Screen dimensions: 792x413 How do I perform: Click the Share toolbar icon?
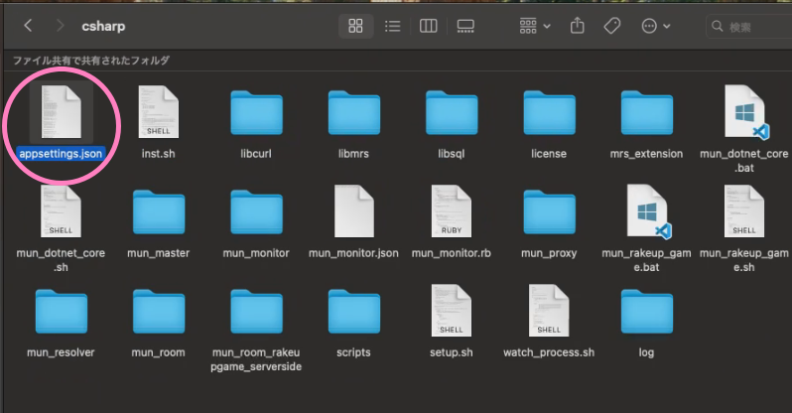578,26
